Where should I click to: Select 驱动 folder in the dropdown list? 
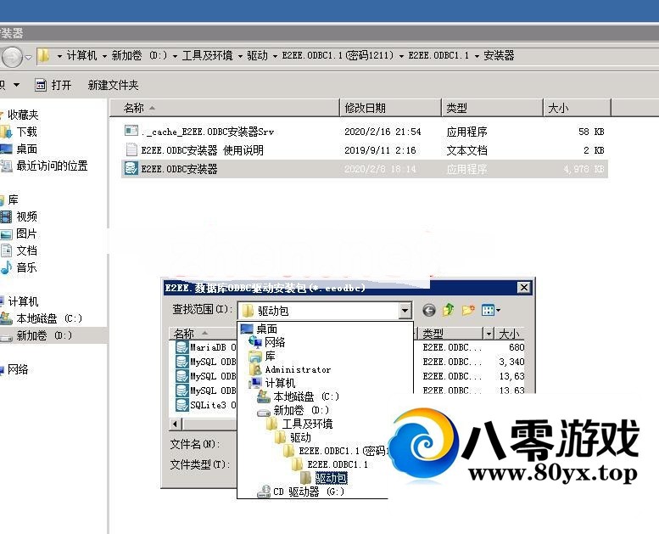(x=300, y=437)
